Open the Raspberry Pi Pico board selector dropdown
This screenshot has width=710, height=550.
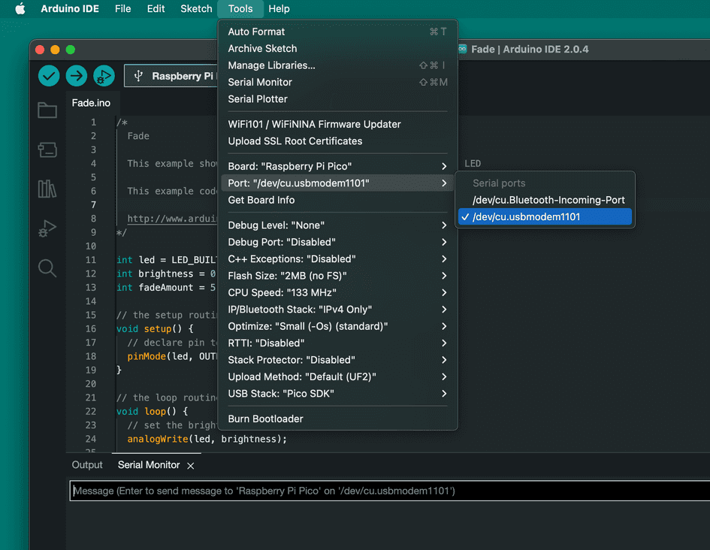pyautogui.click(x=173, y=76)
